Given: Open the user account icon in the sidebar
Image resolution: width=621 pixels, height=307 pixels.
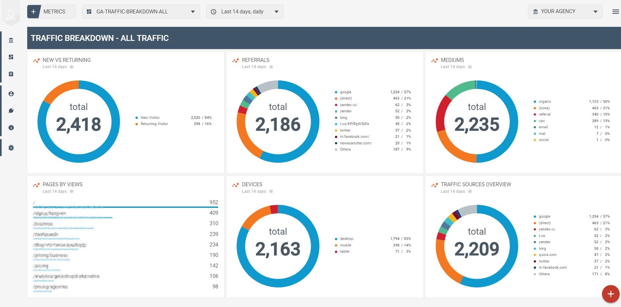Looking at the screenshot, I should 11,94.
